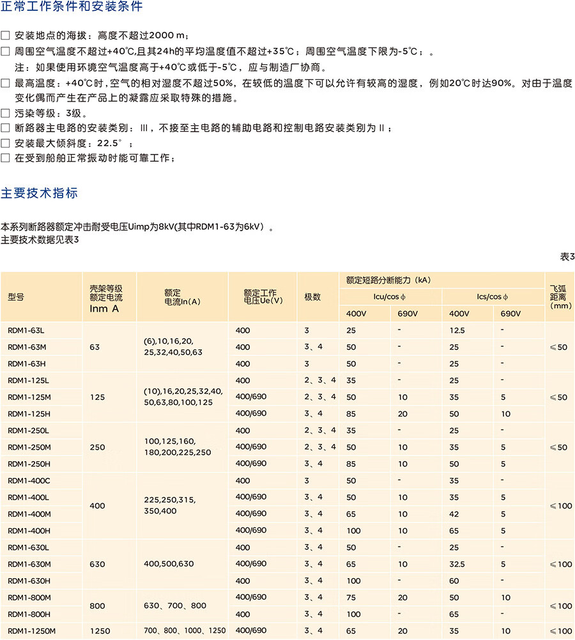The width and height of the screenshot is (575, 640).
Task: Select the checkbox before 断路器主电路的安装类别
Action: point(6,128)
